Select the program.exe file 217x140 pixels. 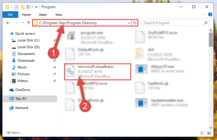91,37
